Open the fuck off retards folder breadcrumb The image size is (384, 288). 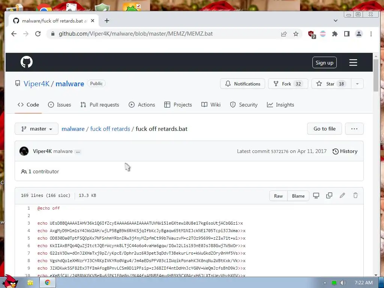pyautogui.click(x=110, y=129)
